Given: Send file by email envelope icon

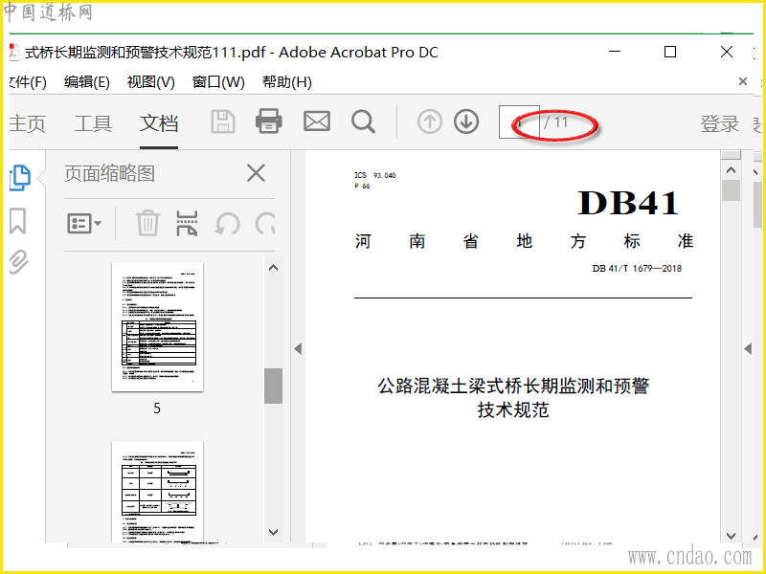Looking at the screenshot, I should tap(317, 121).
